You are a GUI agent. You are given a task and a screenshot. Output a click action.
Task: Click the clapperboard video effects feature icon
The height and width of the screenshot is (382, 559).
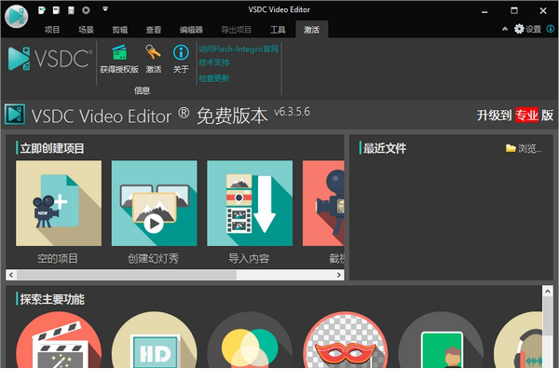[x=59, y=339]
